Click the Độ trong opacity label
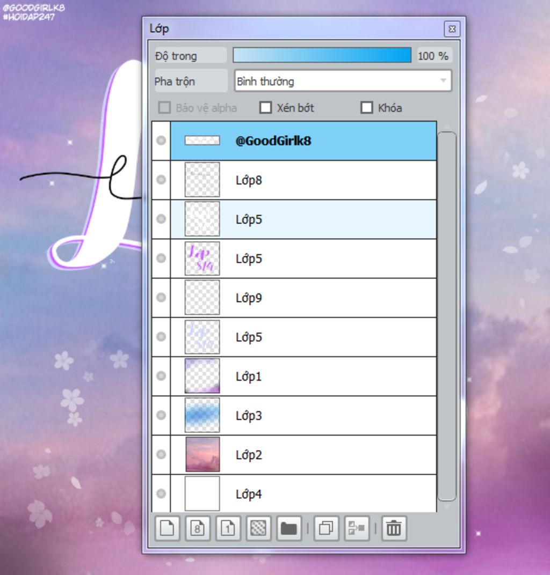The image size is (550, 575). (x=191, y=56)
